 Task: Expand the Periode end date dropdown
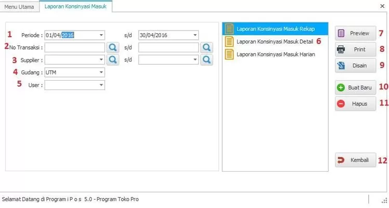[195, 35]
